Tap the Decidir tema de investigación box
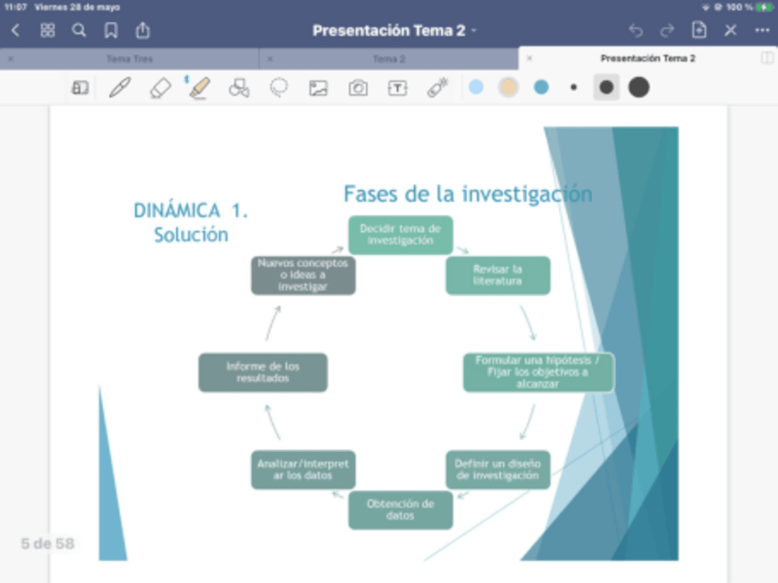 400,235
